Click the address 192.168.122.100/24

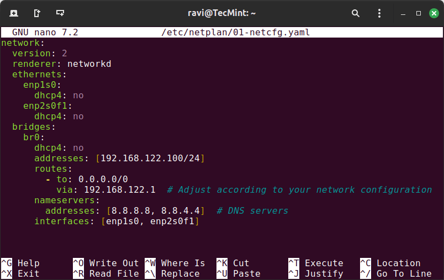click(150, 159)
